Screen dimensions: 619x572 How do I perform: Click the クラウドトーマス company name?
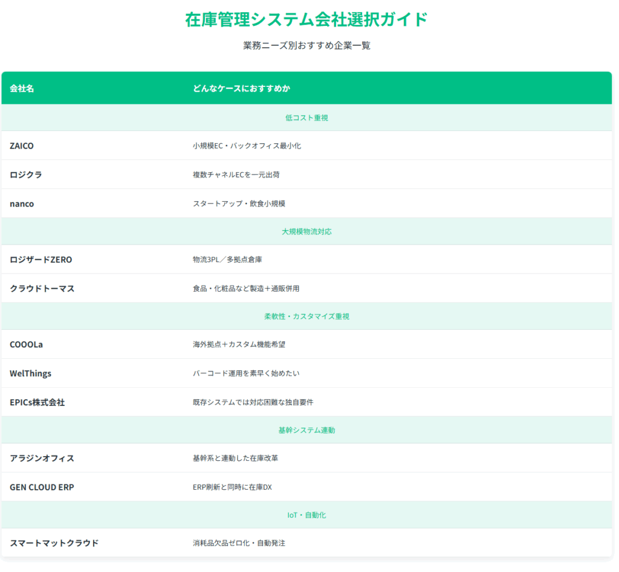42,289
